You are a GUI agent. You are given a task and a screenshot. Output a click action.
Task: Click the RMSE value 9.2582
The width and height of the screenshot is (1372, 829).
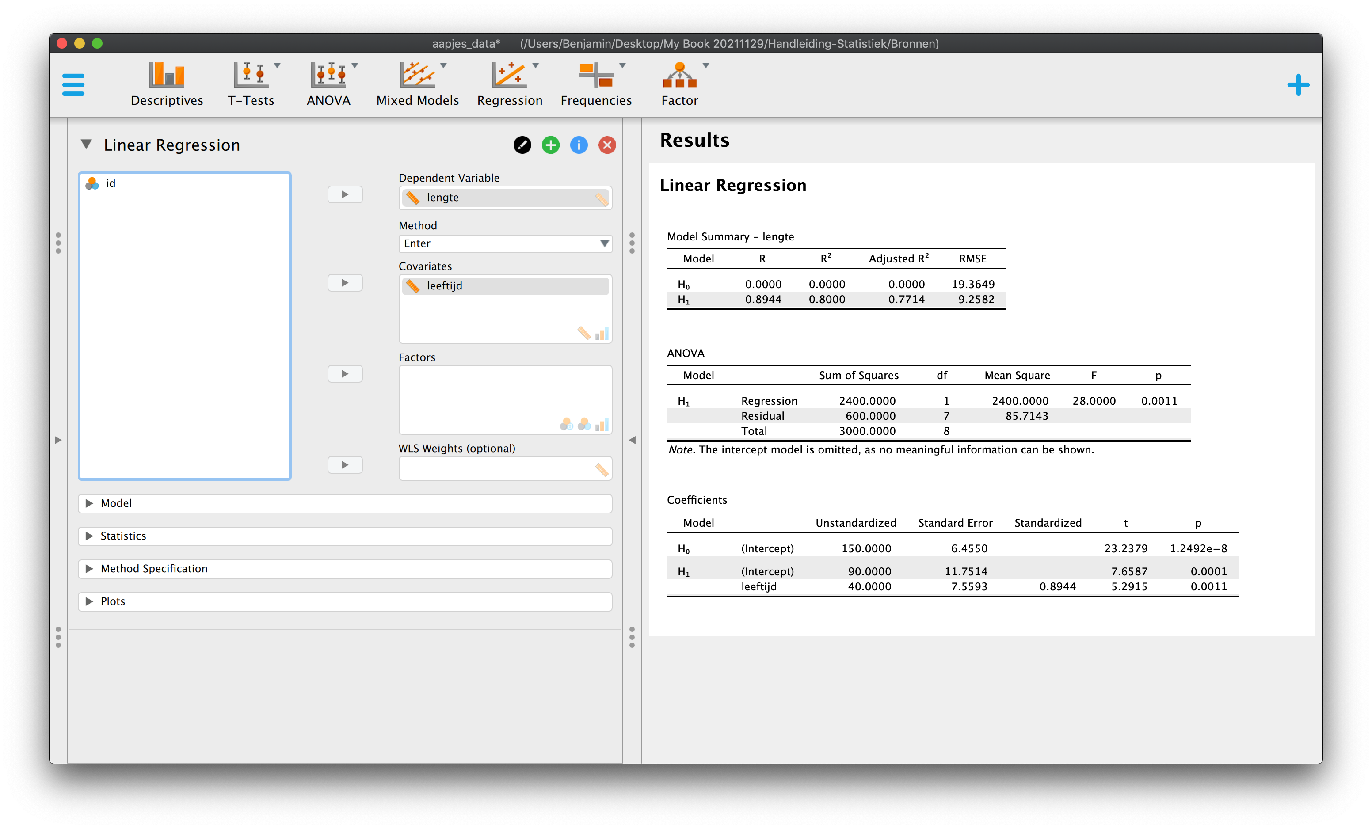click(x=976, y=300)
